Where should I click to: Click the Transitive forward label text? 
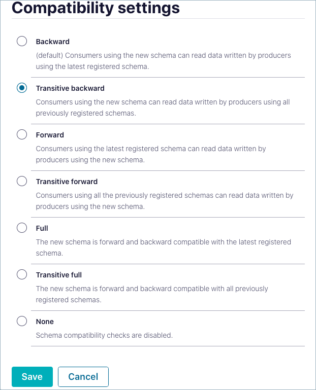(x=67, y=182)
